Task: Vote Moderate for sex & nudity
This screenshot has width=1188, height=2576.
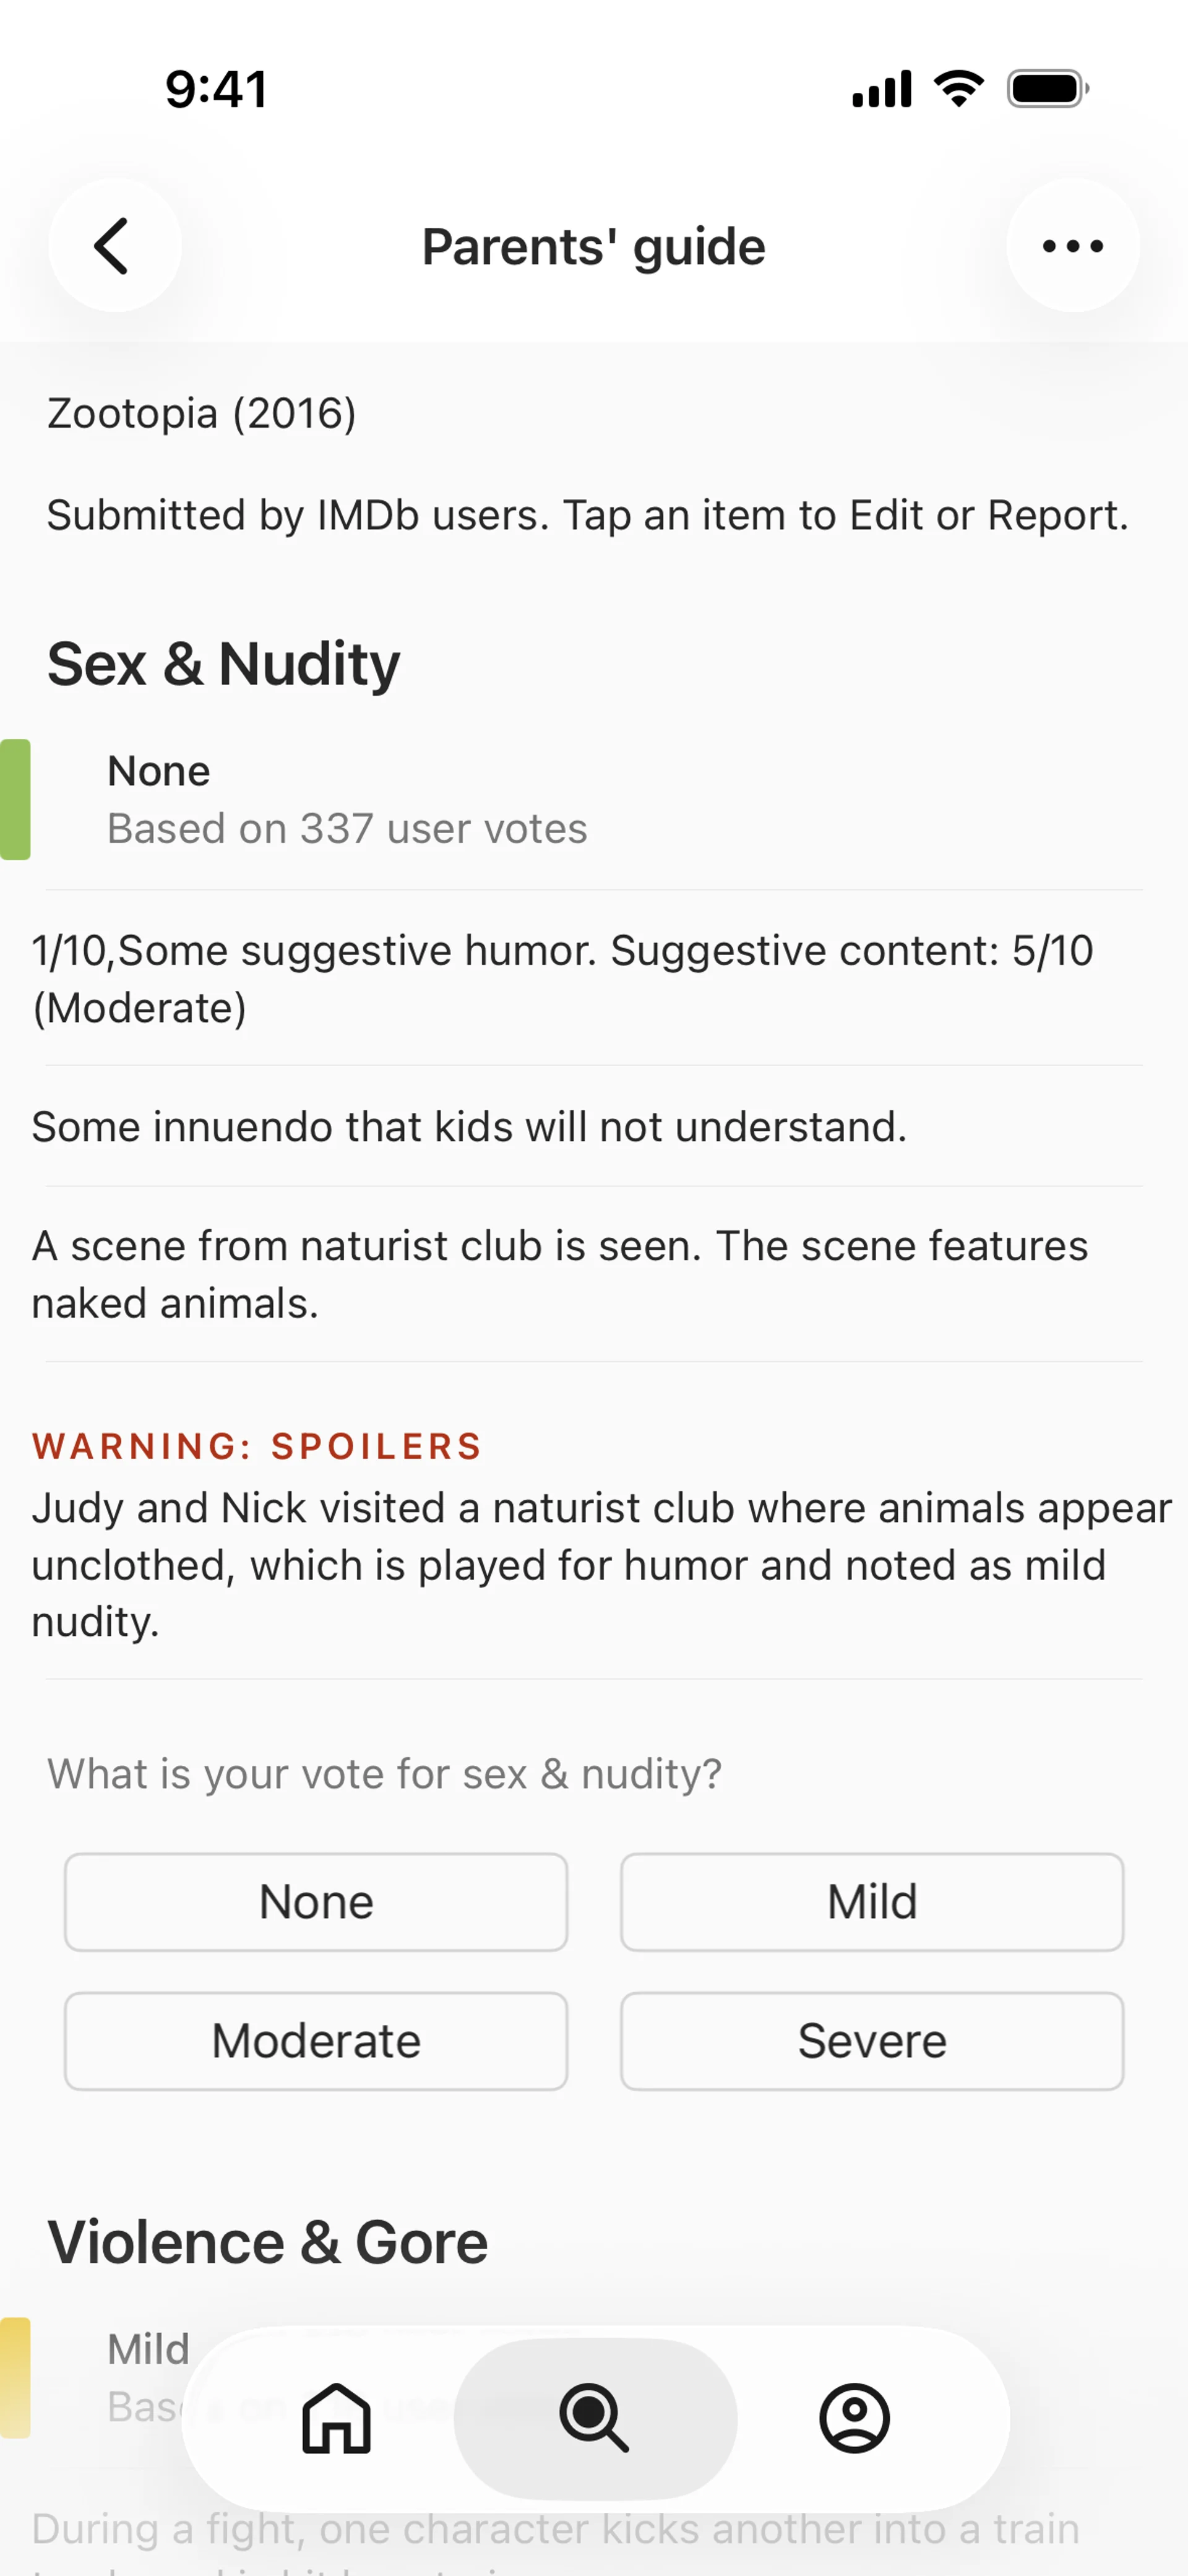Action: pos(316,2041)
